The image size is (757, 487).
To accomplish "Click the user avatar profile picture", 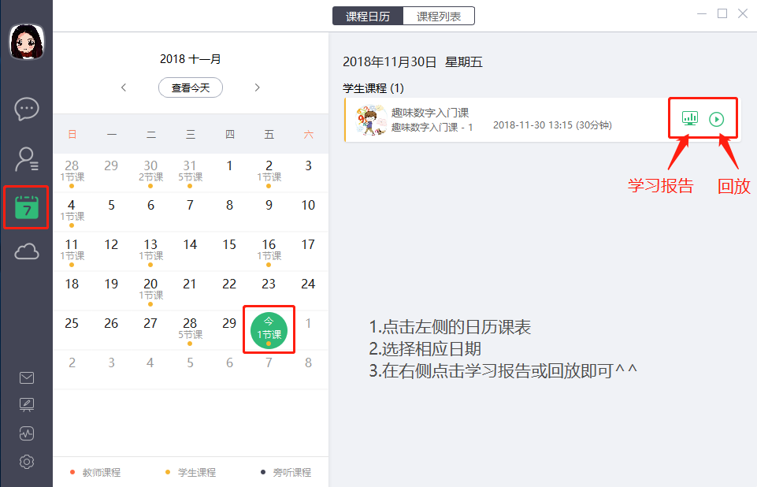I will 27,42.
